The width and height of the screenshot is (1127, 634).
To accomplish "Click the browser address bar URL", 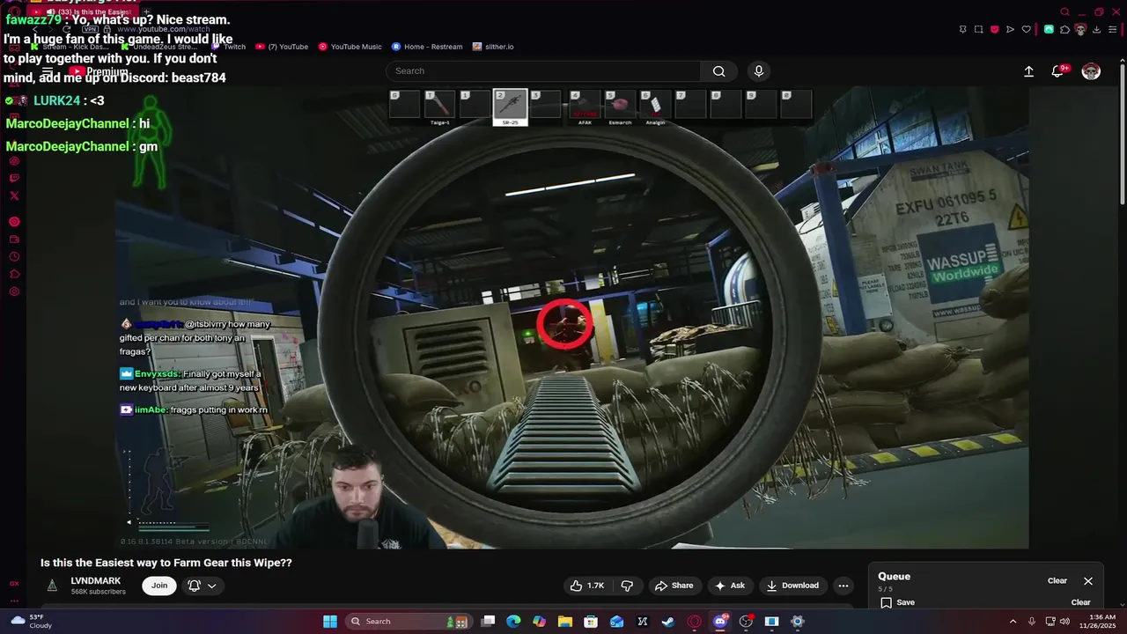I will pyautogui.click(x=163, y=29).
